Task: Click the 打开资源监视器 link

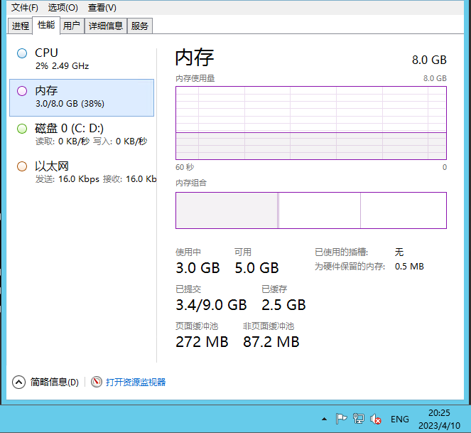Action: pyautogui.click(x=136, y=382)
